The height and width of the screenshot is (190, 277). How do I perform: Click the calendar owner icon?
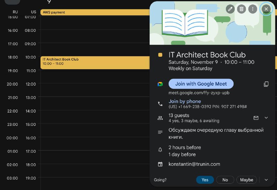click(x=160, y=164)
